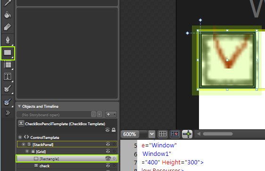The height and width of the screenshot is (171, 265).
Task: Expand Rectangle tool flyout corner arrow
Action: pos(13,58)
